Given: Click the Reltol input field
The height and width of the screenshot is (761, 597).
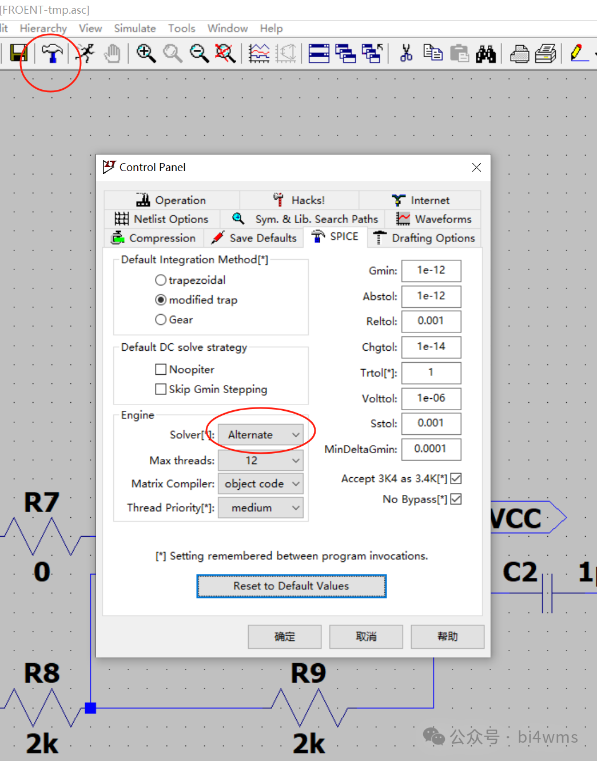Looking at the screenshot, I should 431,321.
